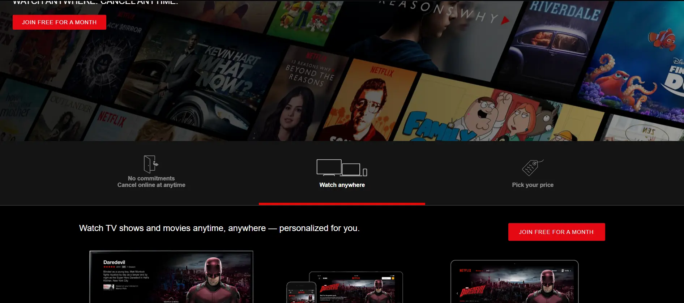Viewport: 684px width, 303px height.
Task: Click the door exit icon for No commitments
Action: tap(151, 164)
